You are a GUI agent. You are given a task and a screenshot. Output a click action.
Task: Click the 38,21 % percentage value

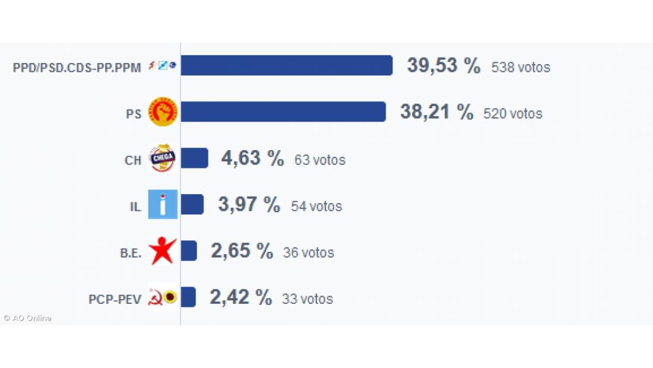coord(436,112)
